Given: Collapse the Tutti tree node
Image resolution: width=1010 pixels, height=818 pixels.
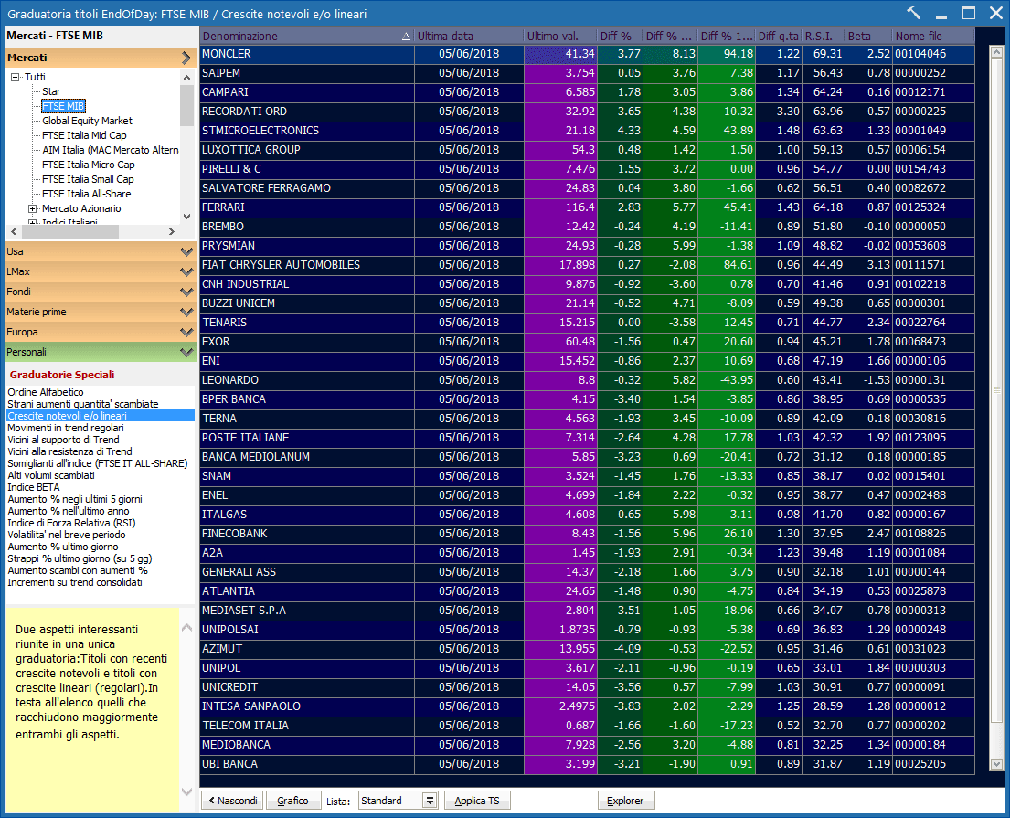Looking at the screenshot, I should pyautogui.click(x=15, y=78).
